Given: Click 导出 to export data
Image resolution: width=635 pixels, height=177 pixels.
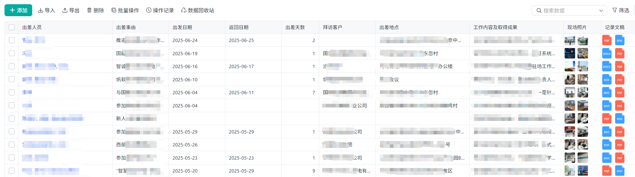Looking at the screenshot, I should click(x=71, y=10).
